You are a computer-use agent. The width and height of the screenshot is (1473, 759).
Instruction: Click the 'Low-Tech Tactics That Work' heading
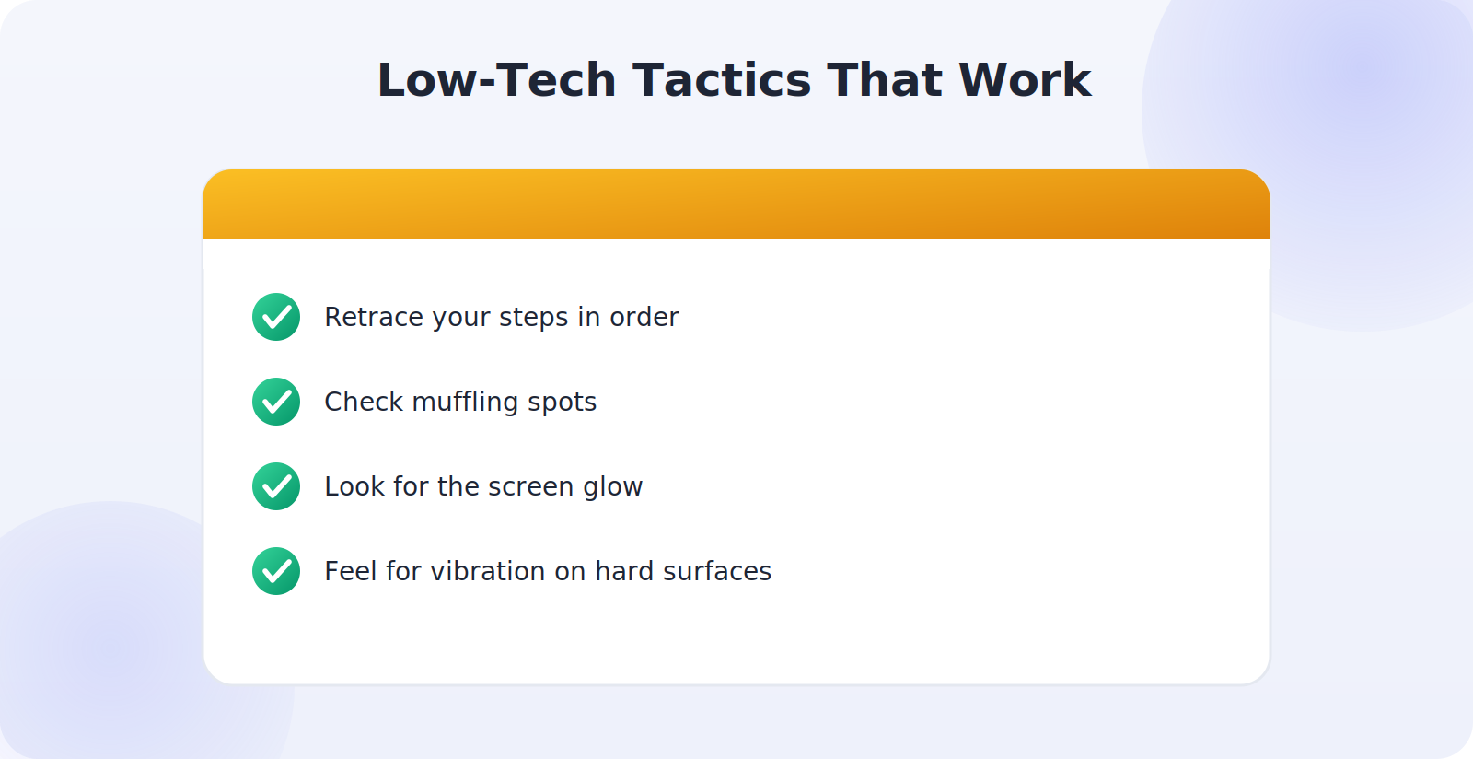(735, 80)
